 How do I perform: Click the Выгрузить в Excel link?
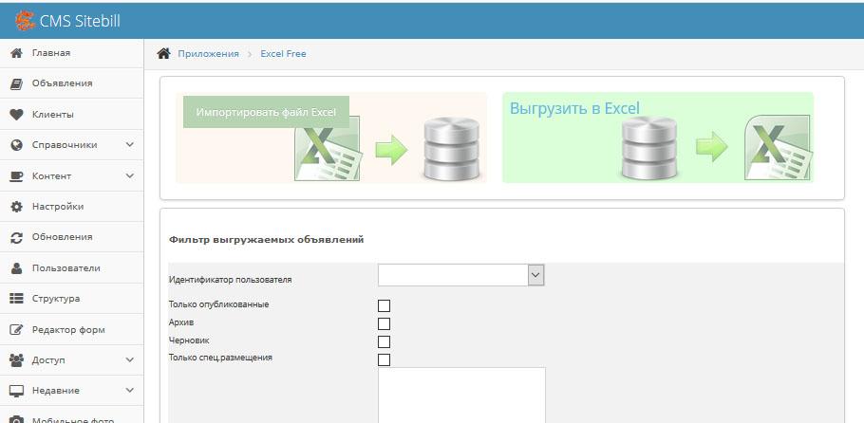[x=574, y=108]
